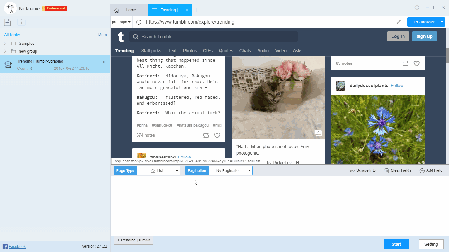
Task: Open the Quotes category on Tumblr
Action: pyautogui.click(x=226, y=51)
